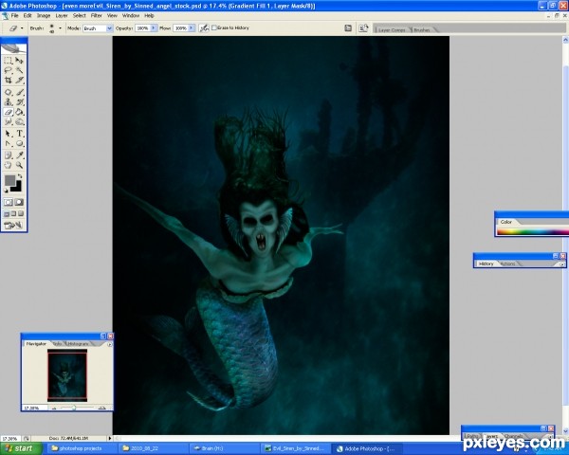Select the Clone Stamp tool

click(8, 102)
